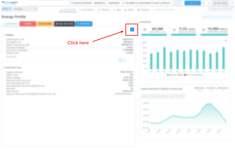This screenshot has width=235, height=151.
Task: Click the previous arrow in the top bar
Action: (175, 3)
